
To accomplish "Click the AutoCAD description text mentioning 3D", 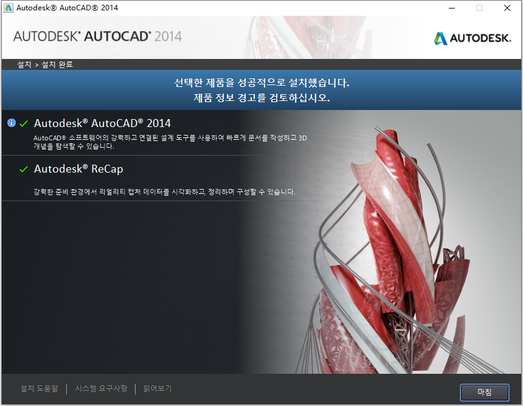I will [170, 142].
